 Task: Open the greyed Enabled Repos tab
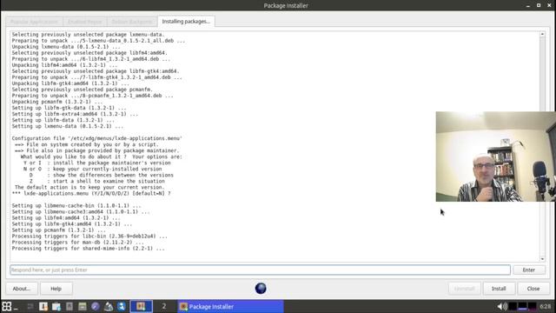(x=85, y=22)
